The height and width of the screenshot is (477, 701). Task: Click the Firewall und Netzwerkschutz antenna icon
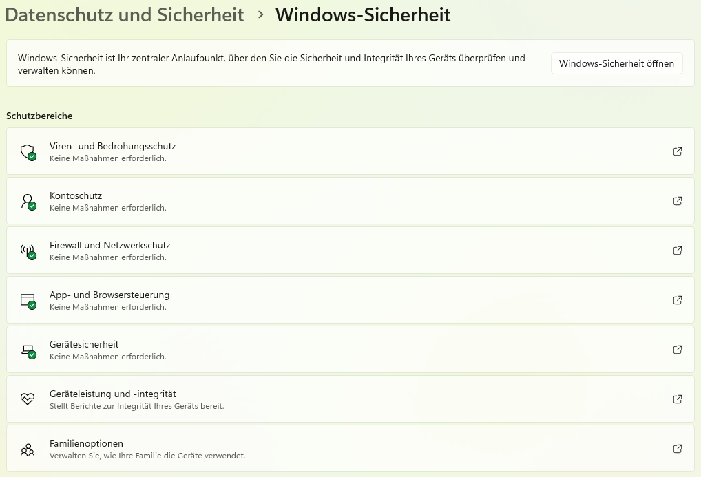tap(28, 251)
